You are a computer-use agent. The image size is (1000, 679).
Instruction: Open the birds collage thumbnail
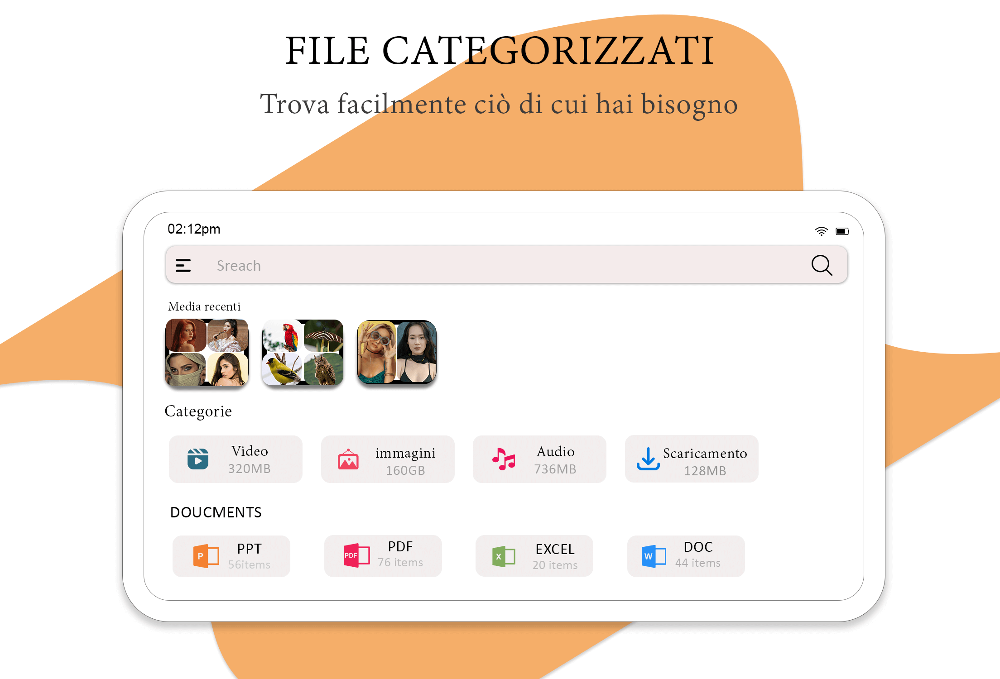pyautogui.click(x=303, y=352)
